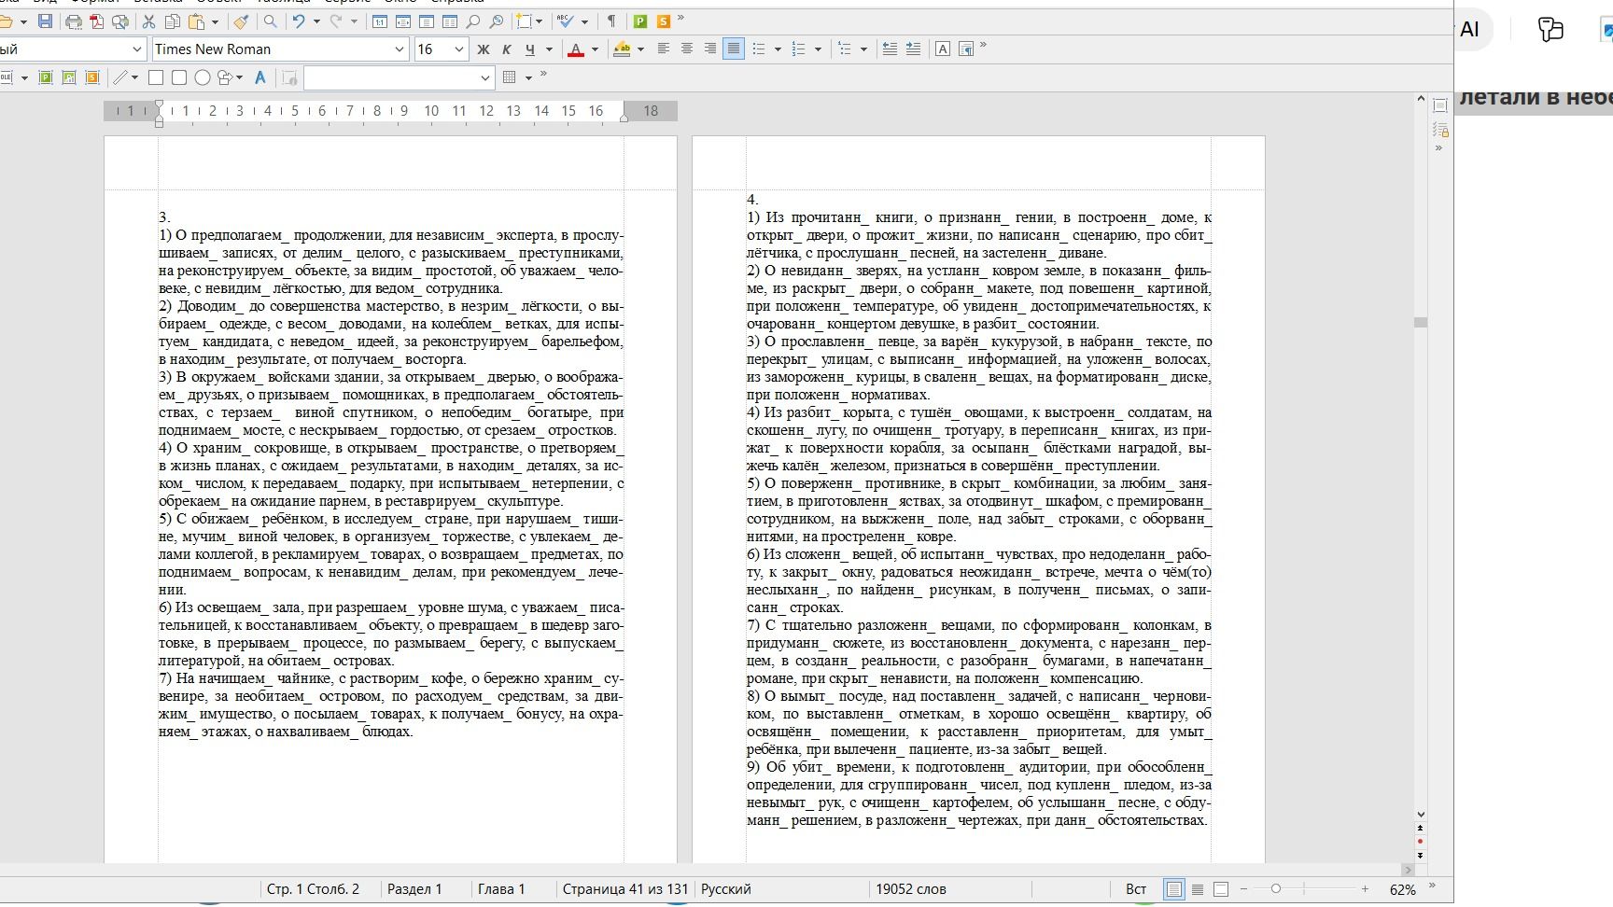
Task: Open print preview from the toolbar
Action: 120,21
